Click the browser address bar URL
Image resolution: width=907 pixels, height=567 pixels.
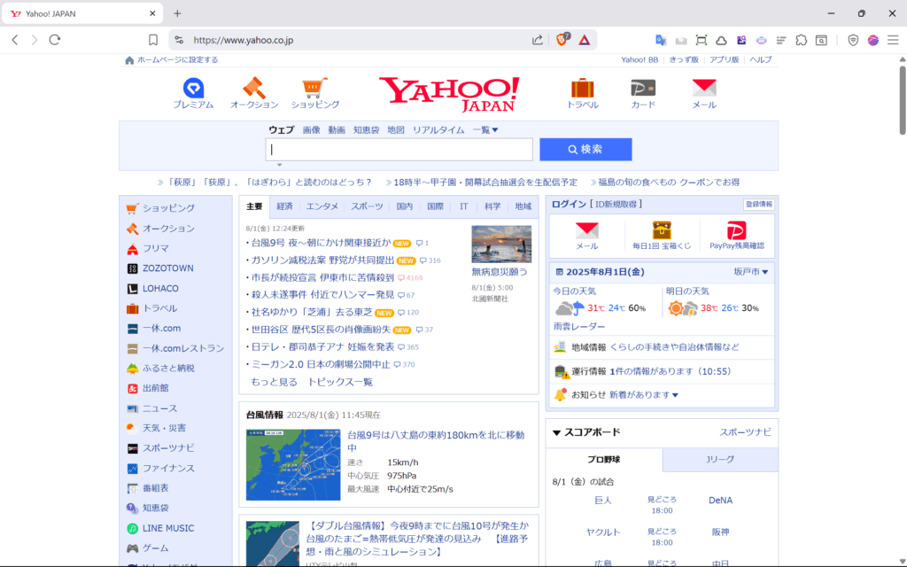(243, 40)
